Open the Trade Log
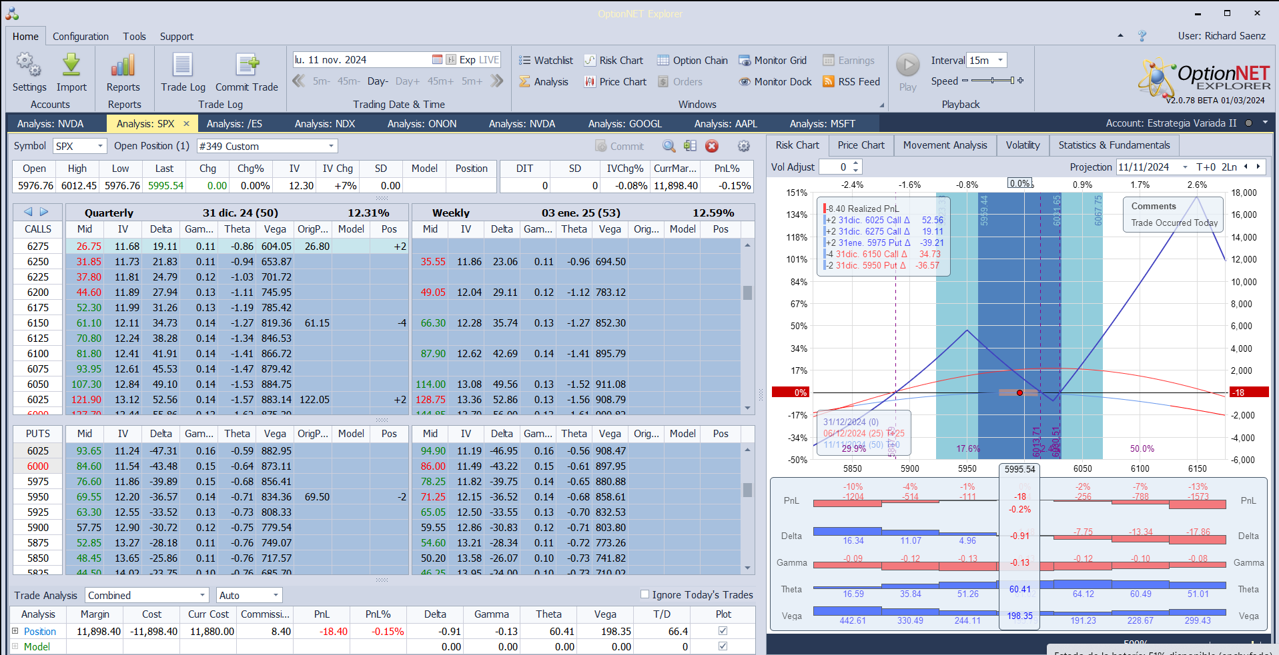Viewport: 1279px width, 655px height. point(183,72)
